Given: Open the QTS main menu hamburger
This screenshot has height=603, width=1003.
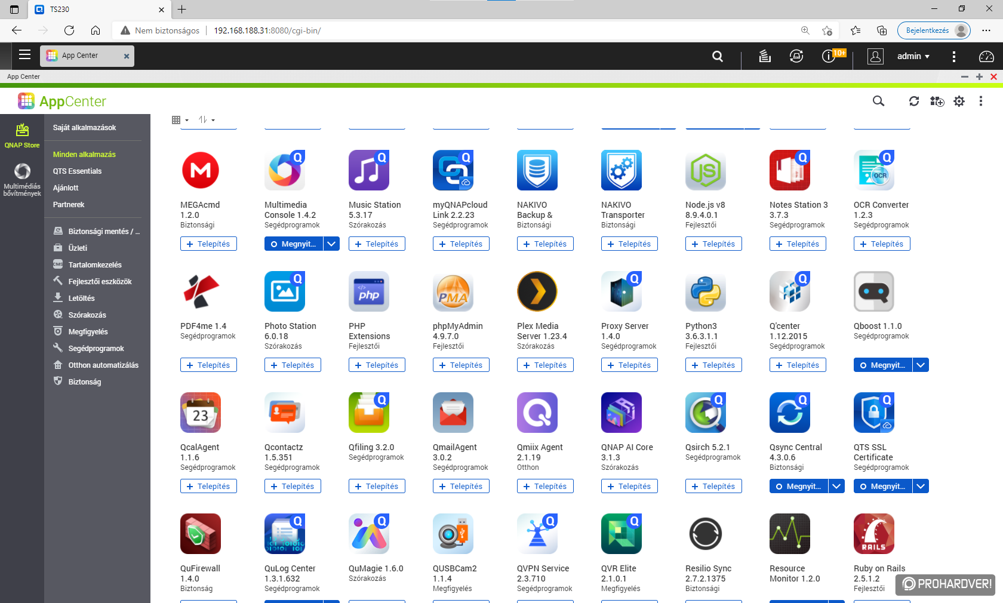Looking at the screenshot, I should (24, 55).
